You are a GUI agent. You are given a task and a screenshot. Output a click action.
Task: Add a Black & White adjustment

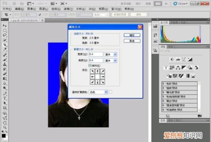pyautogui.click(x=184, y=68)
